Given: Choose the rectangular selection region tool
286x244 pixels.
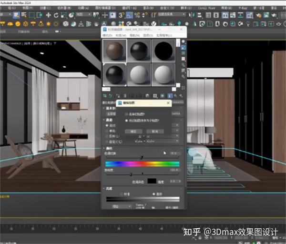Looking at the screenshot, I should (32, 15).
